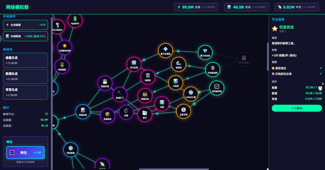Click the 网络基础 globe node
Viewport: 325px width, 170px height.
[x=71, y=150]
